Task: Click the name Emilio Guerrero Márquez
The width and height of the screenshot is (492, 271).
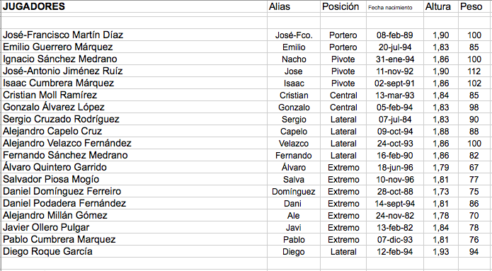Action: click(58, 47)
